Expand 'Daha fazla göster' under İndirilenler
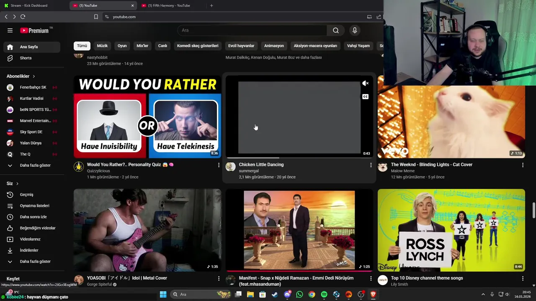Viewport: 536px width, 301px height. [32, 261]
